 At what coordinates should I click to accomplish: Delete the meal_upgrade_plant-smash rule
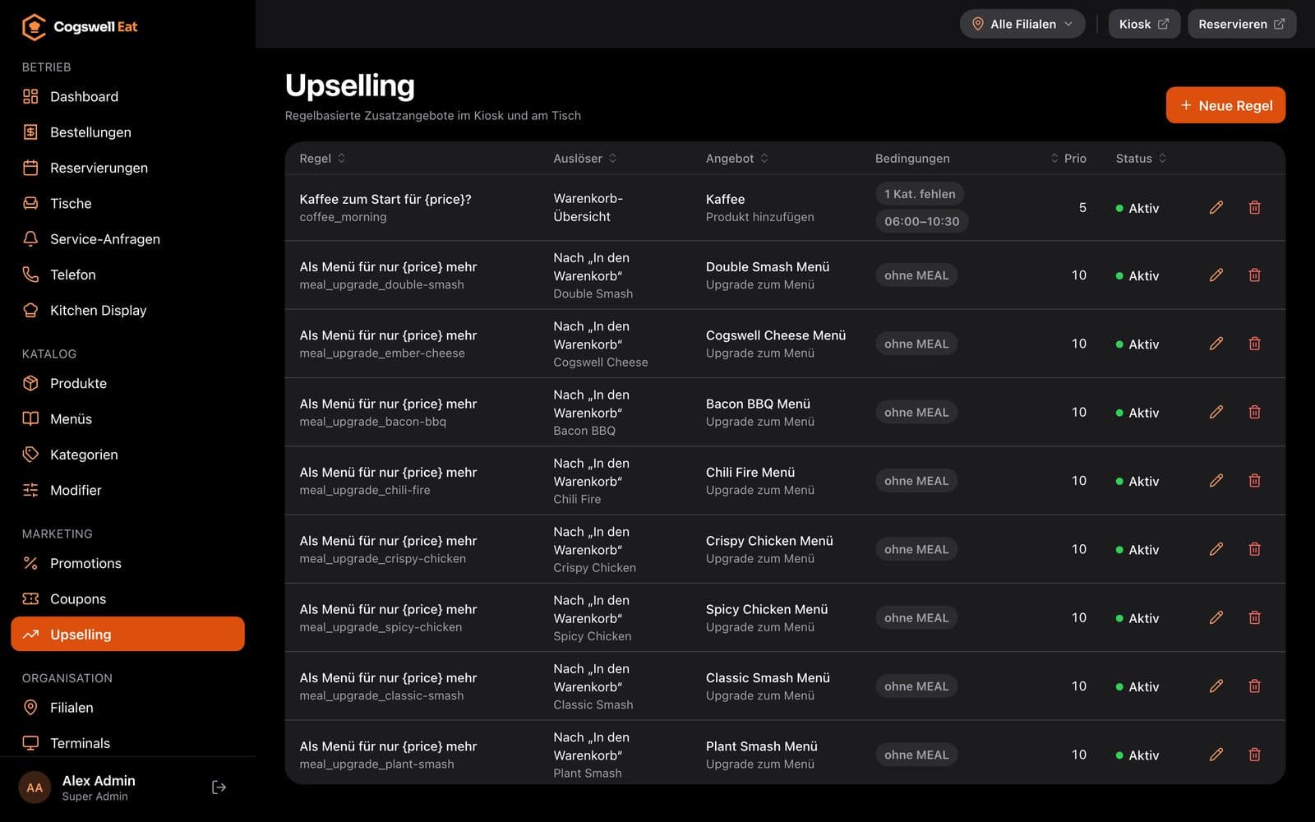(x=1254, y=755)
